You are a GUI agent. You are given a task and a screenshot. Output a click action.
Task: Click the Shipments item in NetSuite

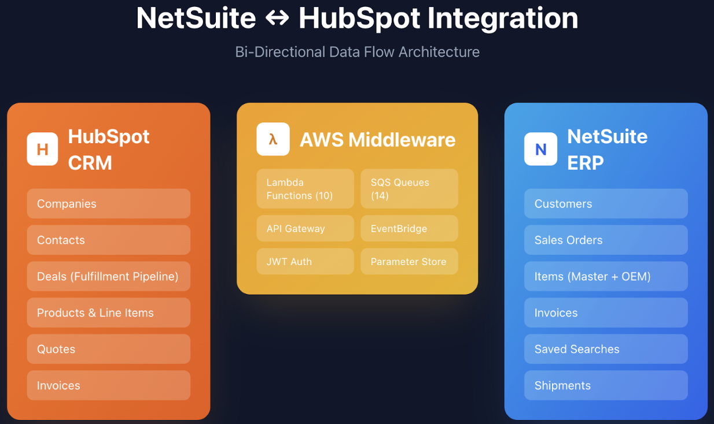click(x=606, y=386)
